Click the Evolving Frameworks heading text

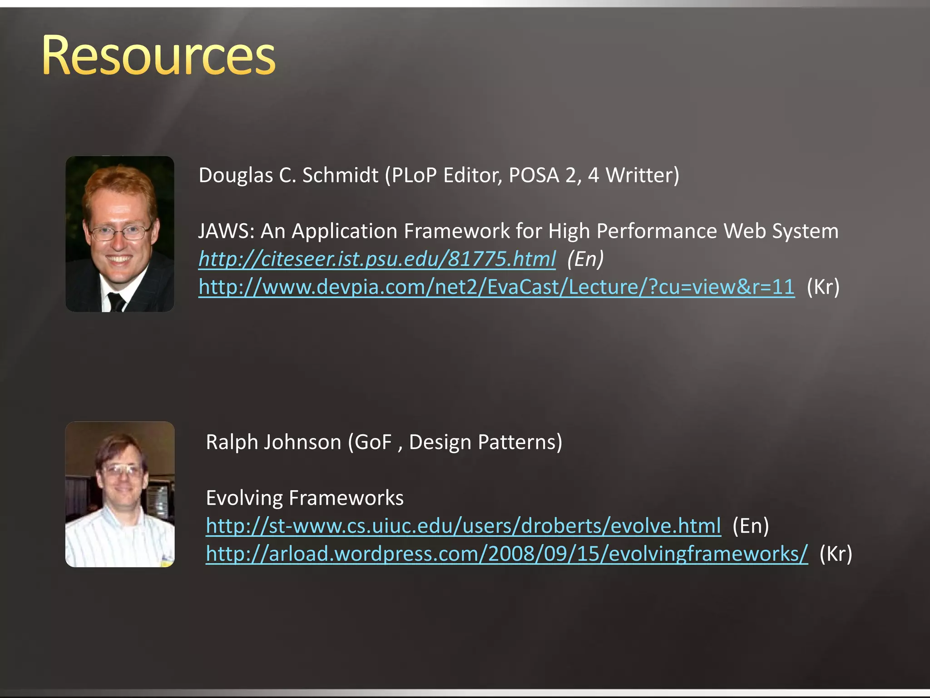click(305, 498)
